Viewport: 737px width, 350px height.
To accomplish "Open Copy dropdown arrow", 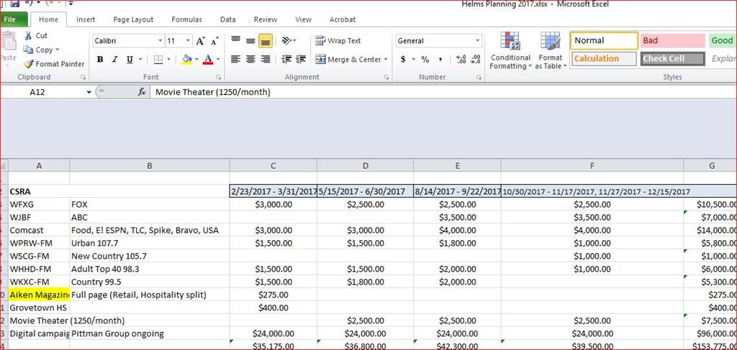I will (x=58, y=50).
